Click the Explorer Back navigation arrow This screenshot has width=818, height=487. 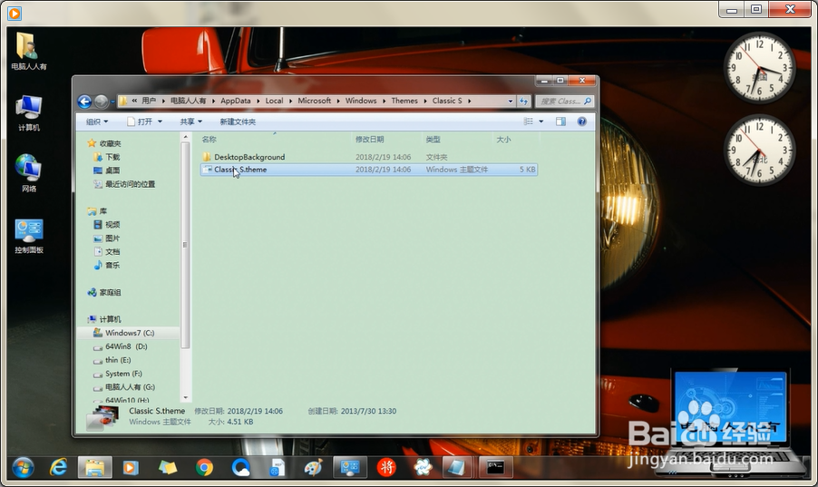tap(84, 102)
